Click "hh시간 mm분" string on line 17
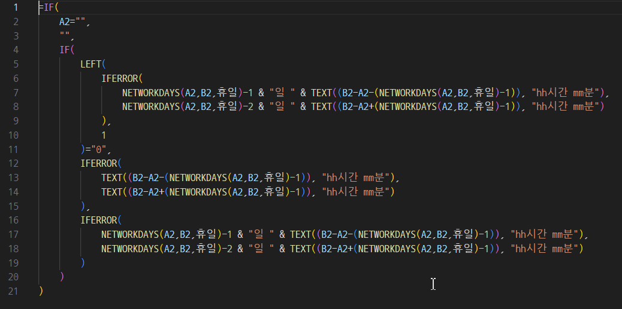Viewport: 622px width, 309px height. pyautogui.click(x=545, y=235)
